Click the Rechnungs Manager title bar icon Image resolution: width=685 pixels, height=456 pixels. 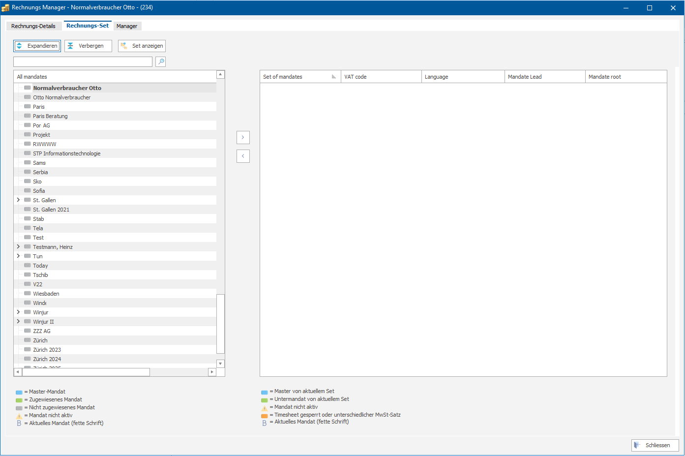pyautogui.click(x=5, y=7)
